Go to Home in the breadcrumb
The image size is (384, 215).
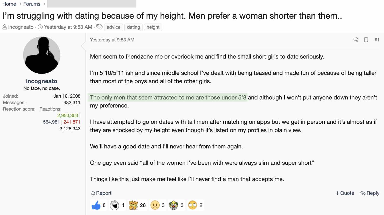9,4
